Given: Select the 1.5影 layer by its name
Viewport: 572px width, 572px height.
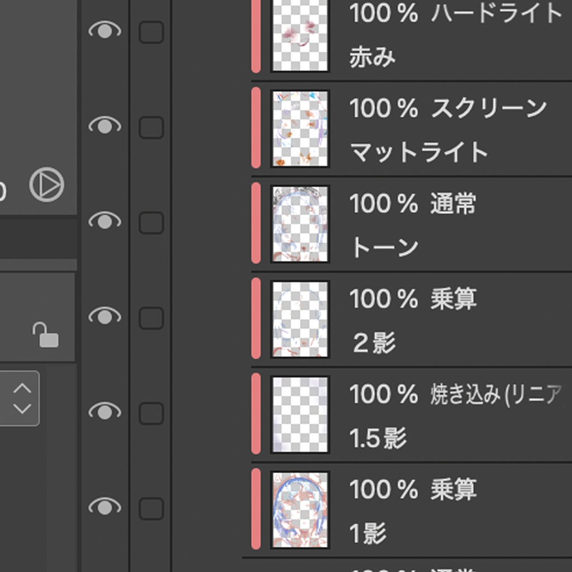Looking at the screenshot, I should coord(378,438).
